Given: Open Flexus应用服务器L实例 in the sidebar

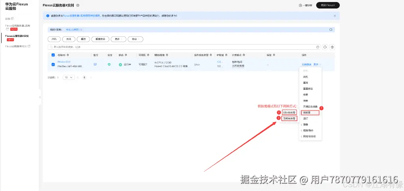Looking at the screenshot, I should tap(17, 26).
